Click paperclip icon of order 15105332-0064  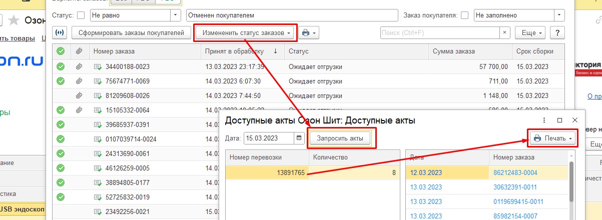point(79,110)
